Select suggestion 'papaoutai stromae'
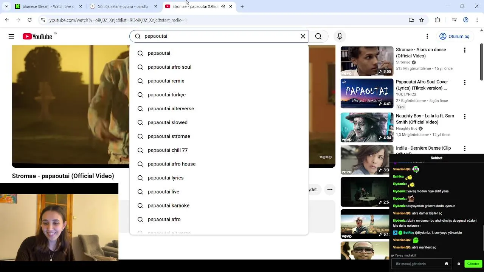 point(219,136)
